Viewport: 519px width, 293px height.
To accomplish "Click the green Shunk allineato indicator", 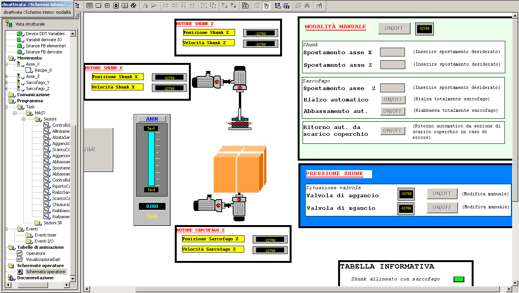I will pos(459,279).
